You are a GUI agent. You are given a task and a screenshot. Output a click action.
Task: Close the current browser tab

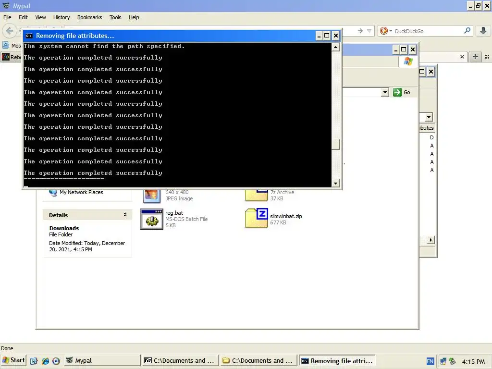point(462,57)
